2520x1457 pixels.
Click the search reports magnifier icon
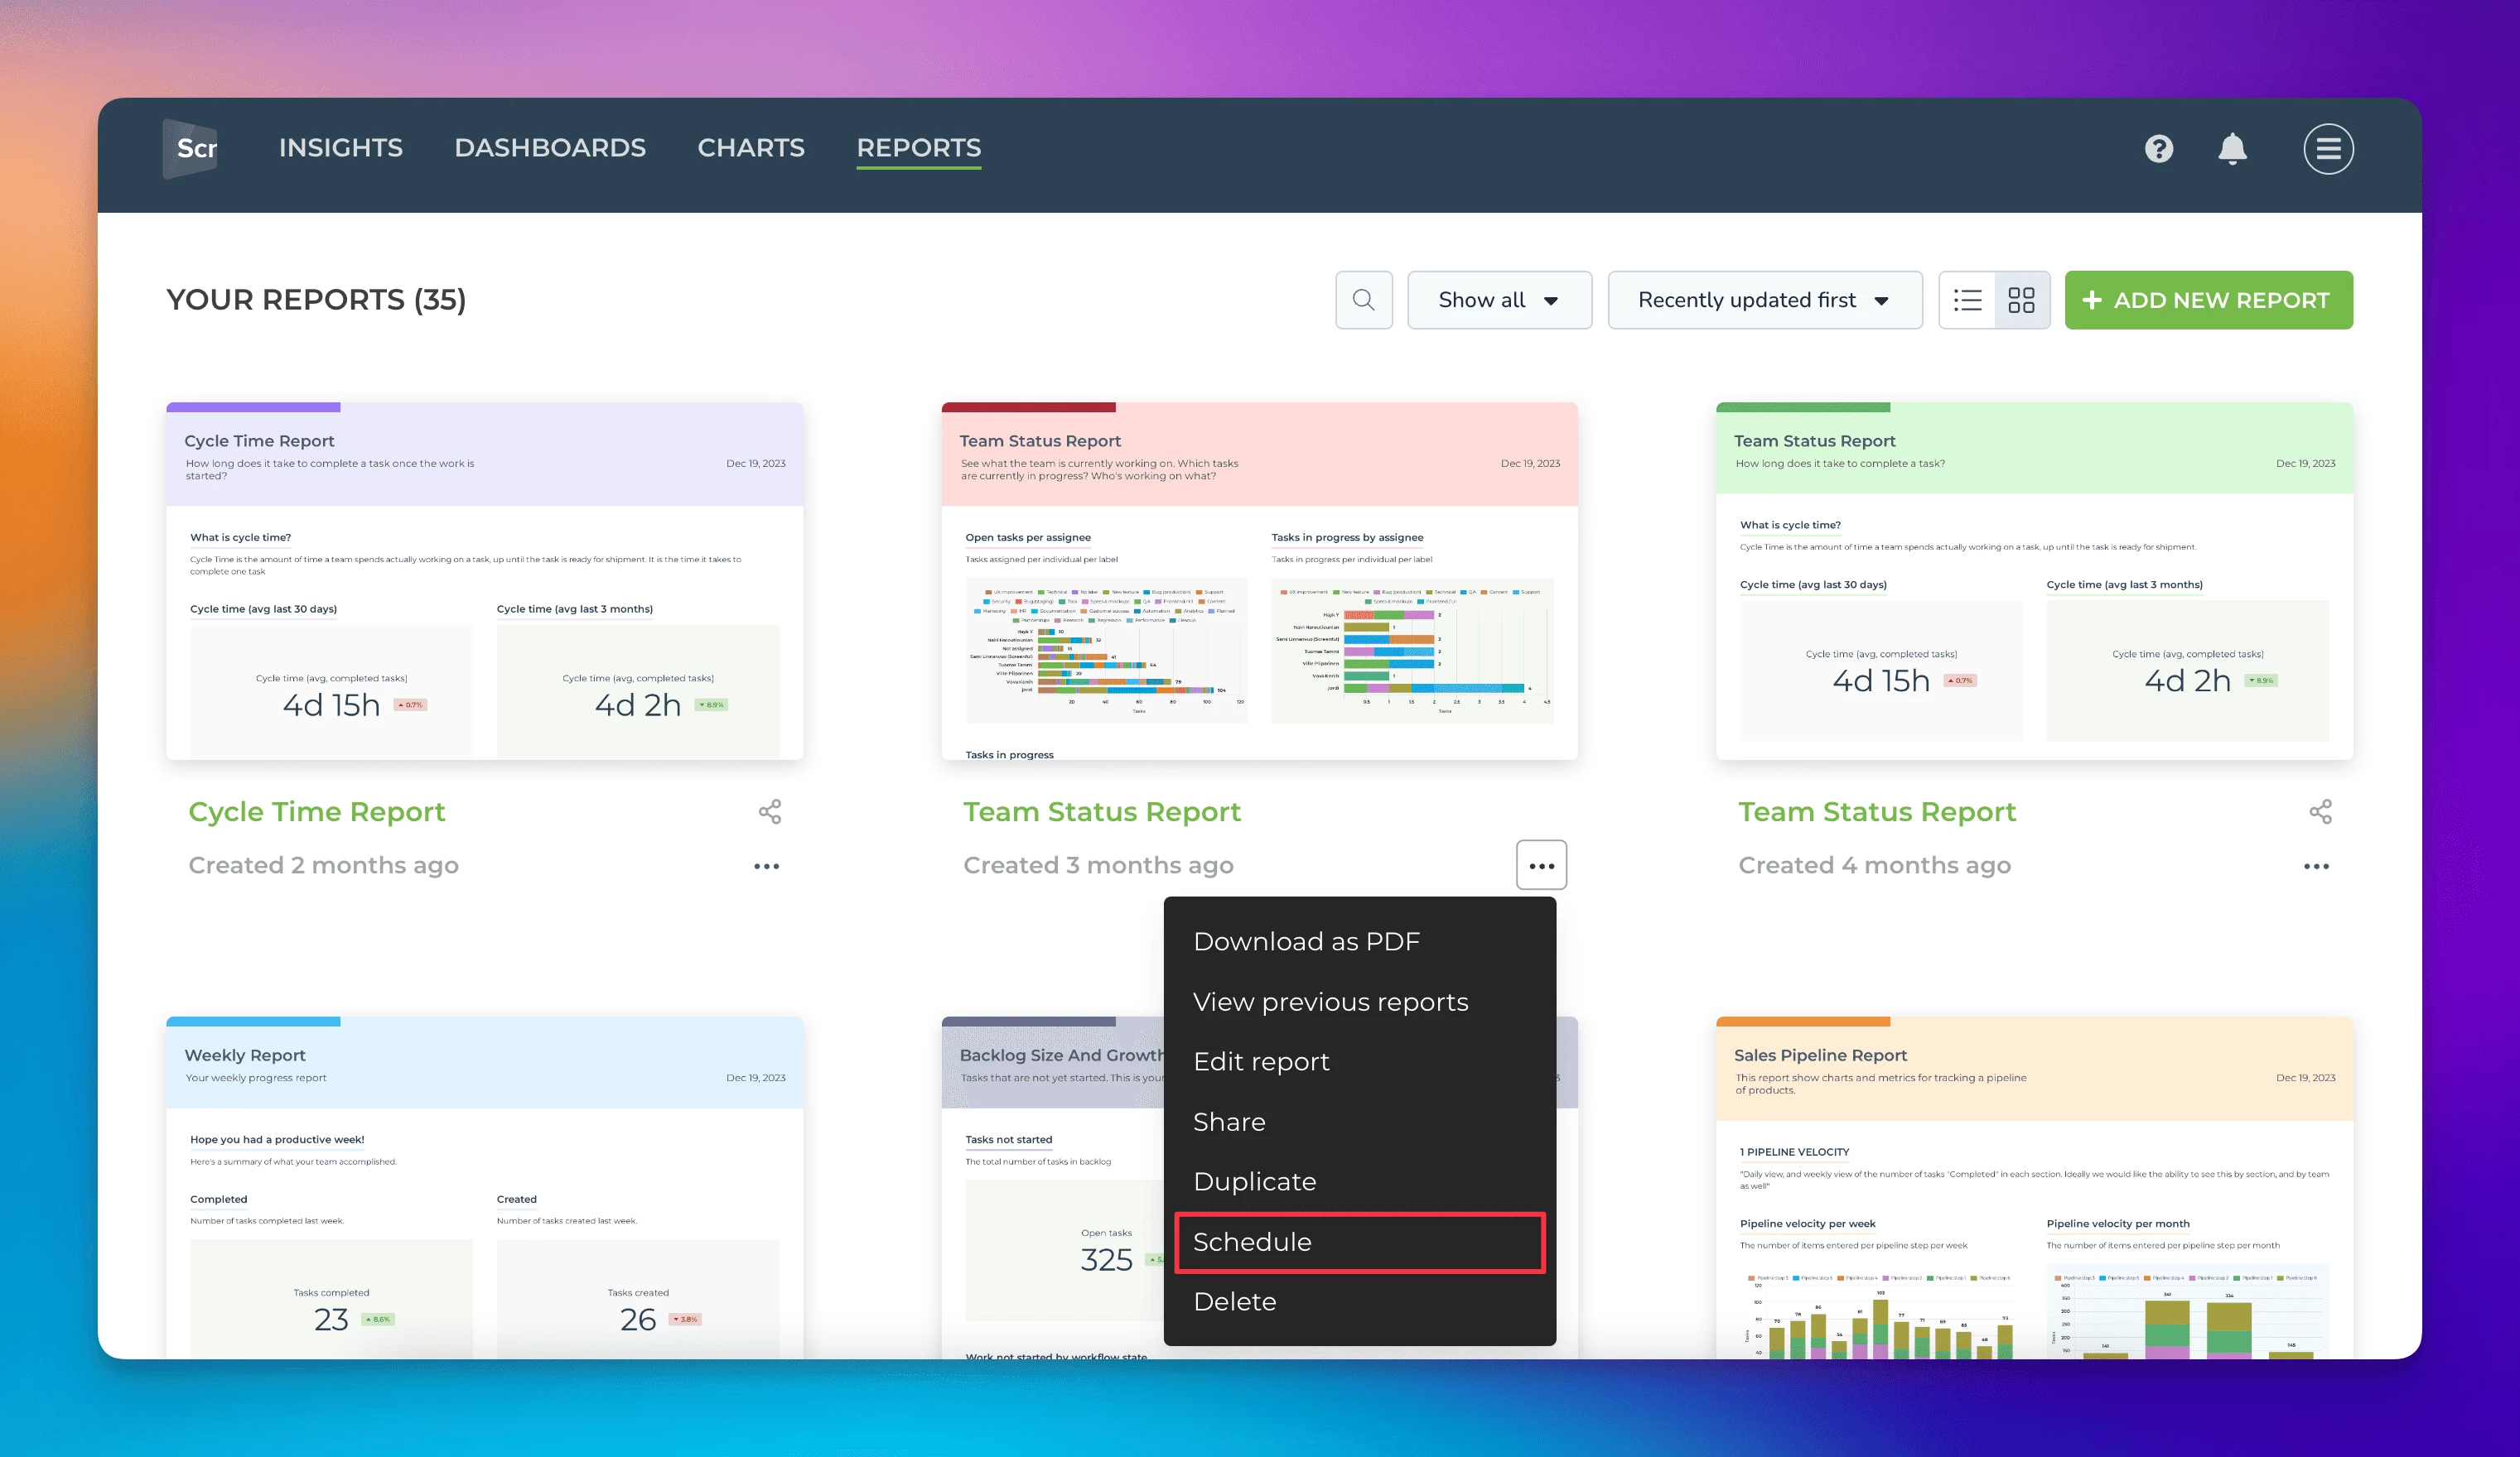point(1363,300)
